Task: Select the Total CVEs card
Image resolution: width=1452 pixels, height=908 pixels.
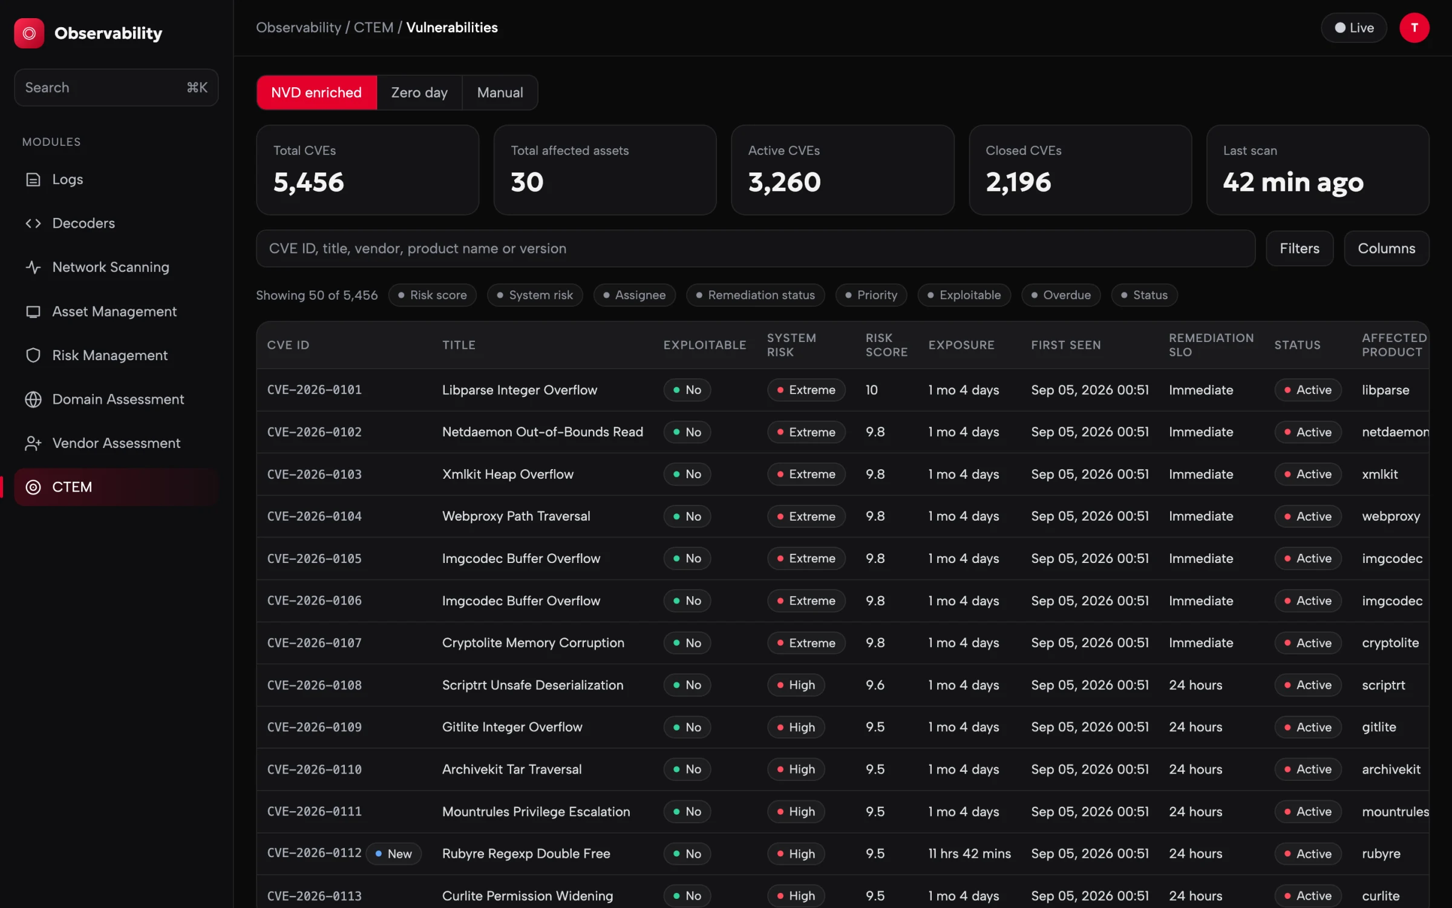Action: point(368,170)
